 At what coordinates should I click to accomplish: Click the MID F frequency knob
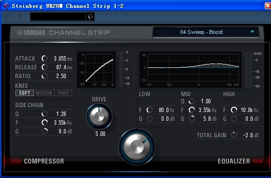tap(192, 110)
